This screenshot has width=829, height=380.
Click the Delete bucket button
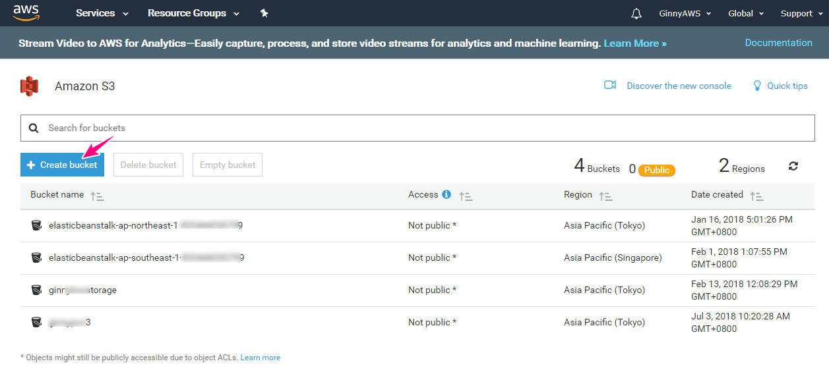pyautogui.click(x=148, y=165)
